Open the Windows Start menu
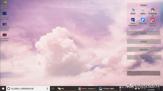 [x=3, y=88]
